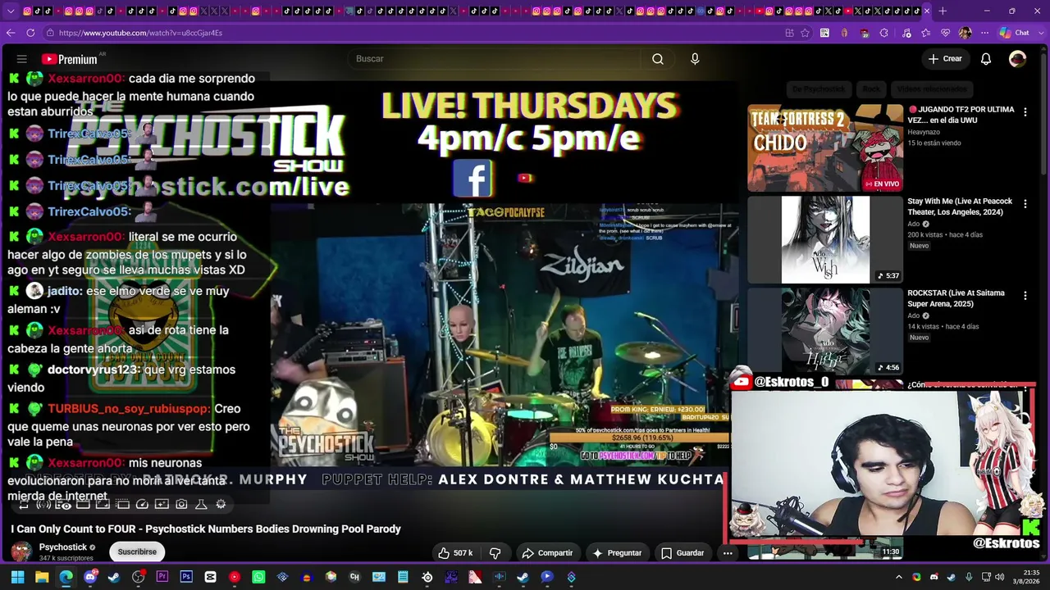The image size is (1050, 590).
Task: Open options for the Stay With Me video
Action: [1025, 204]
